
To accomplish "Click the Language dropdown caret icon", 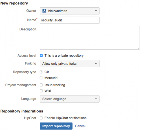I will click(x=96, y=99).
